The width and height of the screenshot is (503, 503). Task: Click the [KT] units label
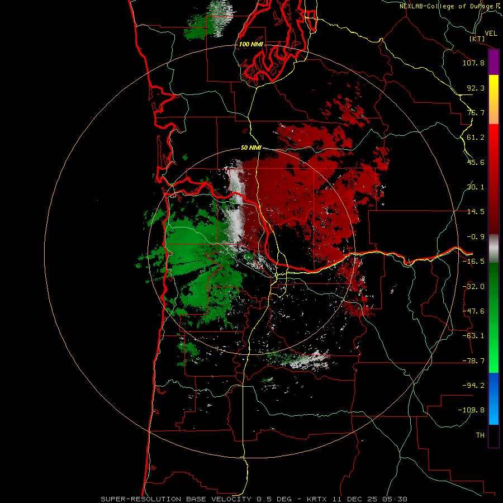click(x=477, y=39)
